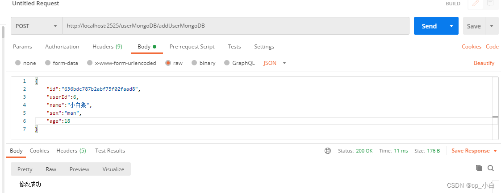Copy the response with the copy icon
501x193 pixels.
(479, 168)
